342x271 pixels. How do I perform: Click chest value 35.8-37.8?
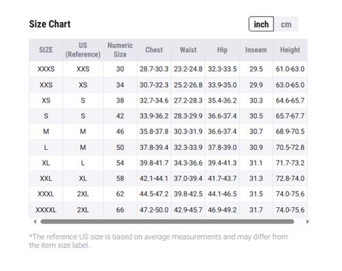click(154, 131)
